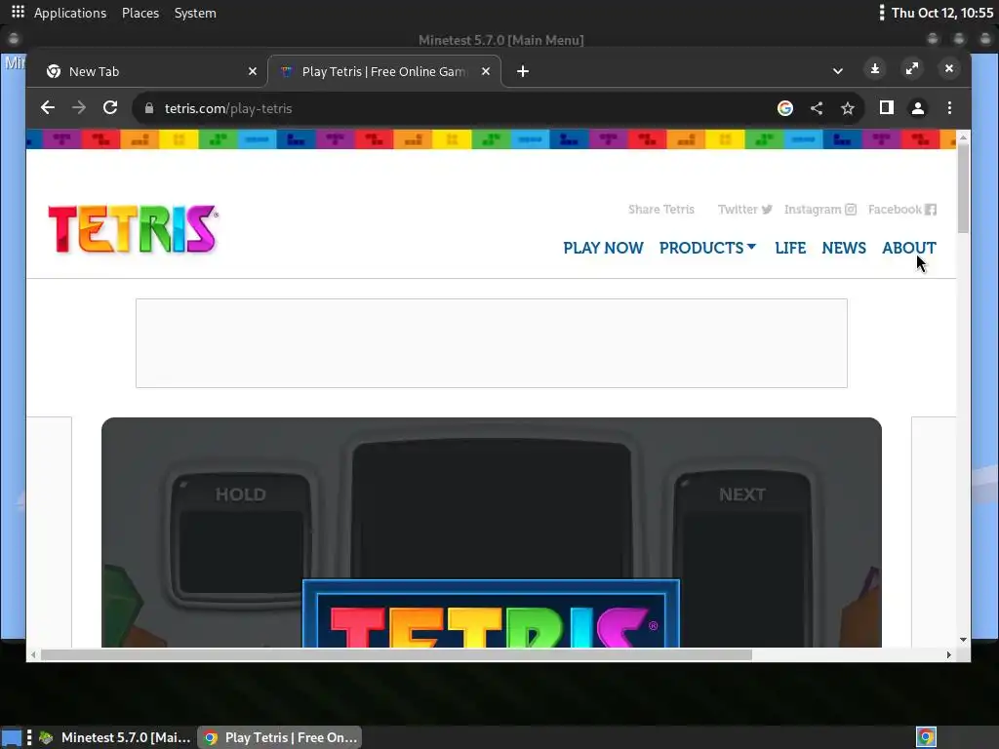Click the horizontal scroll-right arrow
Screen dimensions: 999x749
[x=948, y=654]
